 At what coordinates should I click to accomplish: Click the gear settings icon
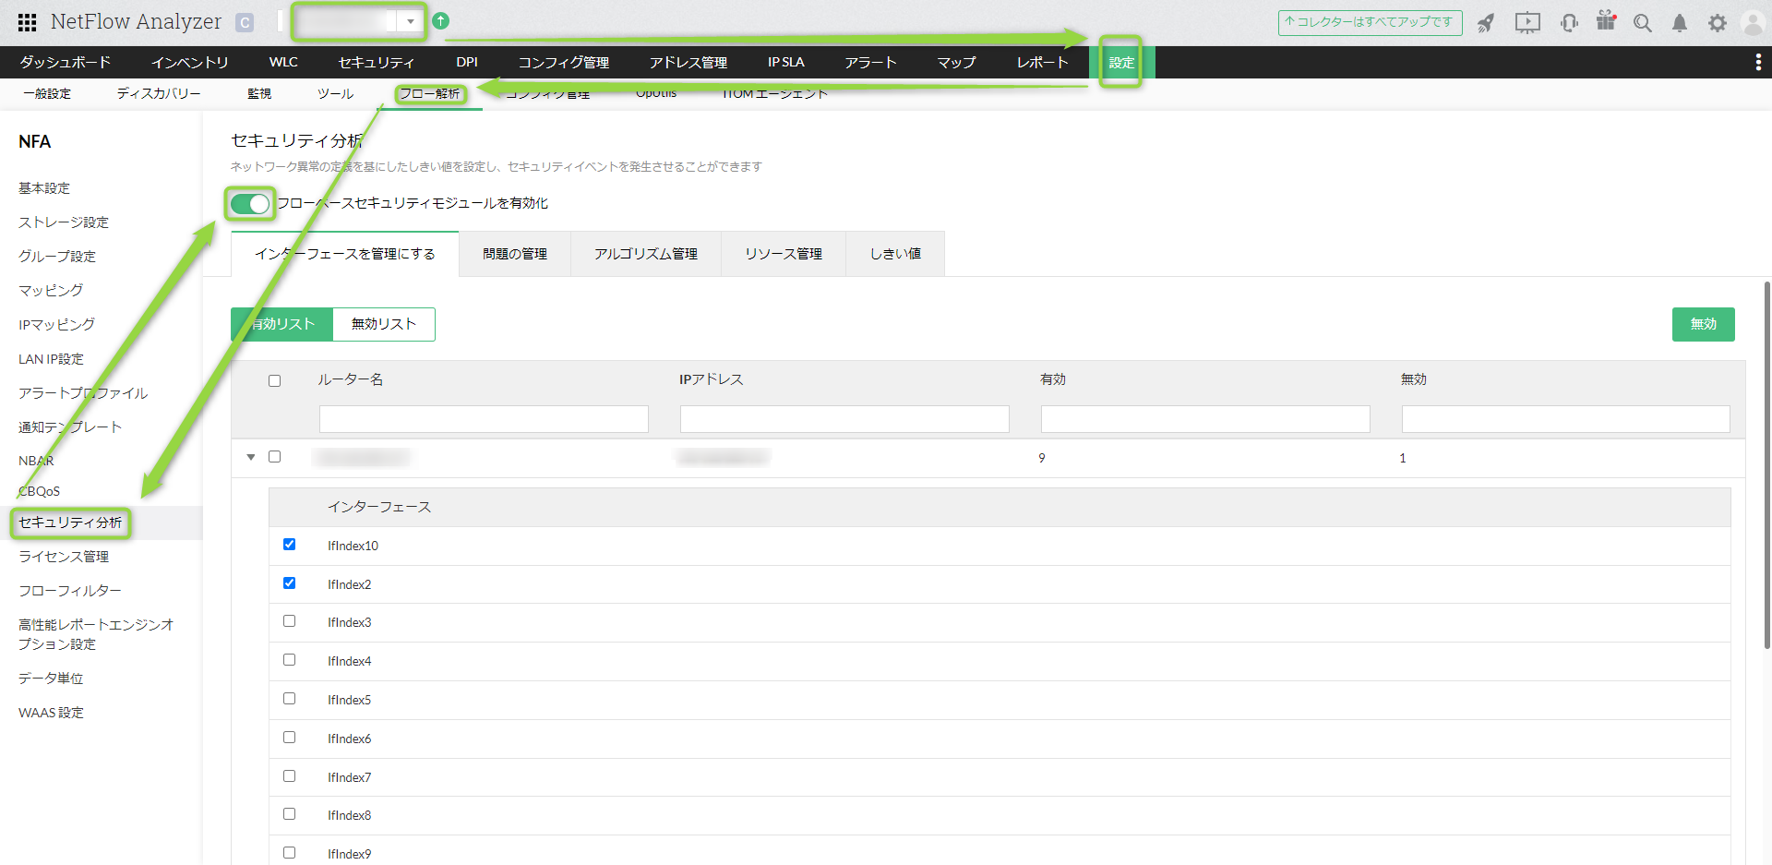(x=1718, y=23)
